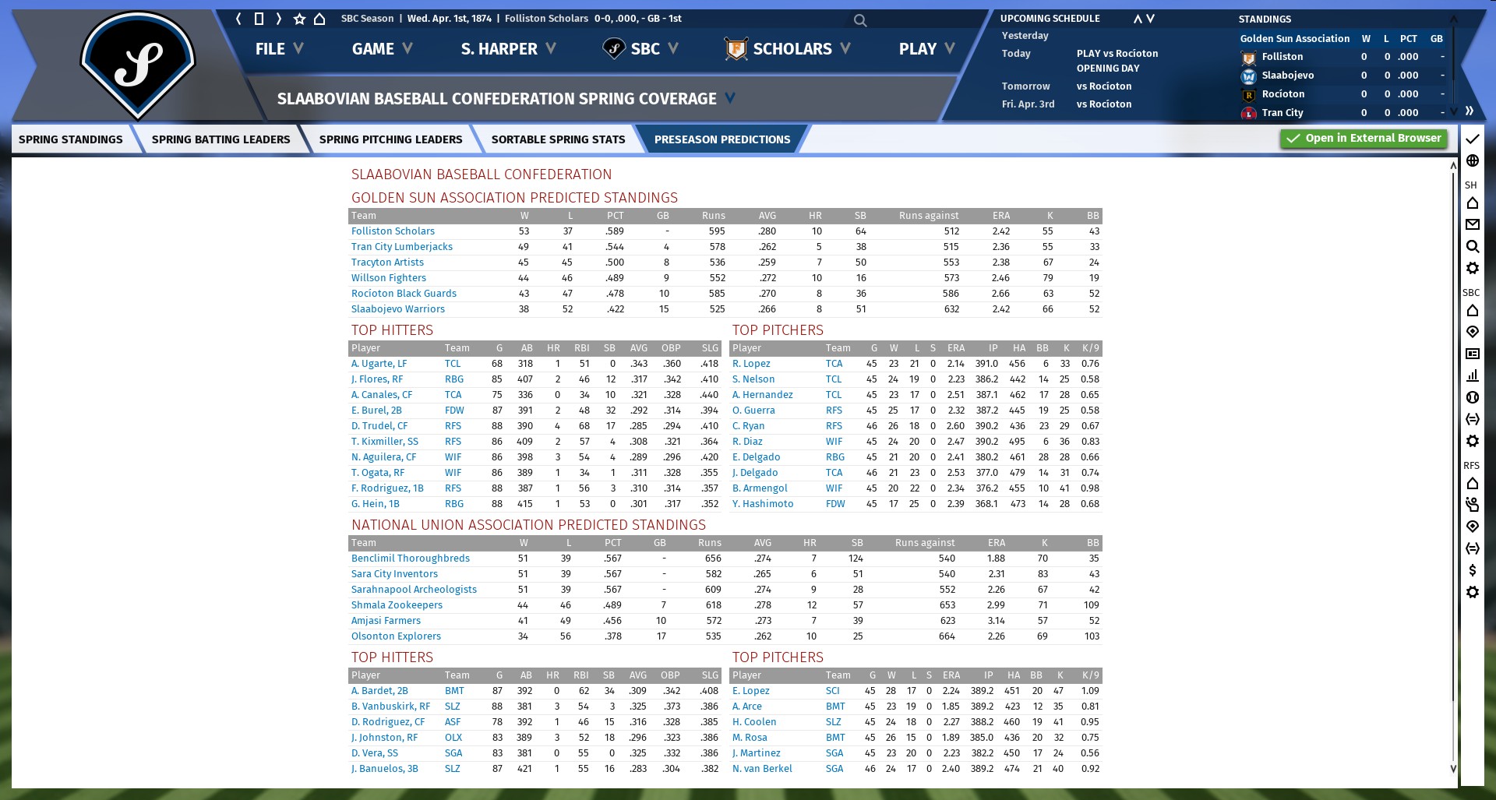Click the rectangle icon between the navigation arrows

tap(259, 19)
